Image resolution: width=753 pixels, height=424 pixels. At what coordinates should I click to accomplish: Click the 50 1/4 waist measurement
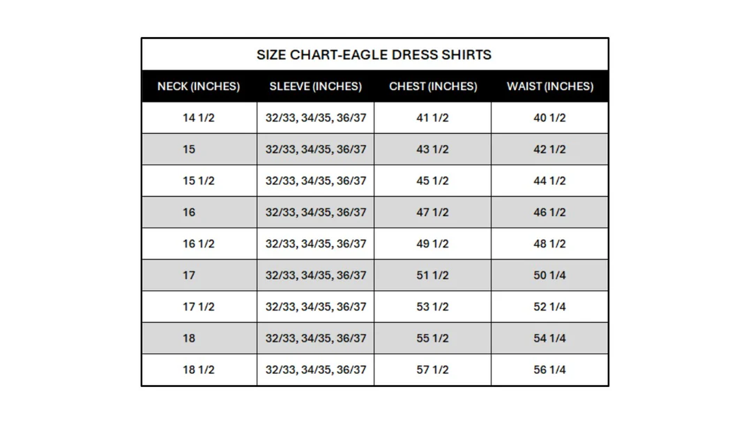(549, 275)
